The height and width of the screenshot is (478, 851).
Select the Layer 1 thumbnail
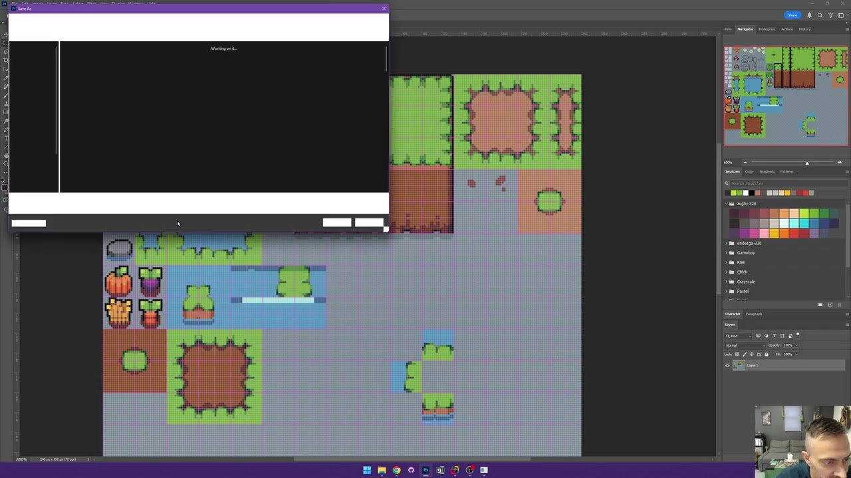(739, 365)
